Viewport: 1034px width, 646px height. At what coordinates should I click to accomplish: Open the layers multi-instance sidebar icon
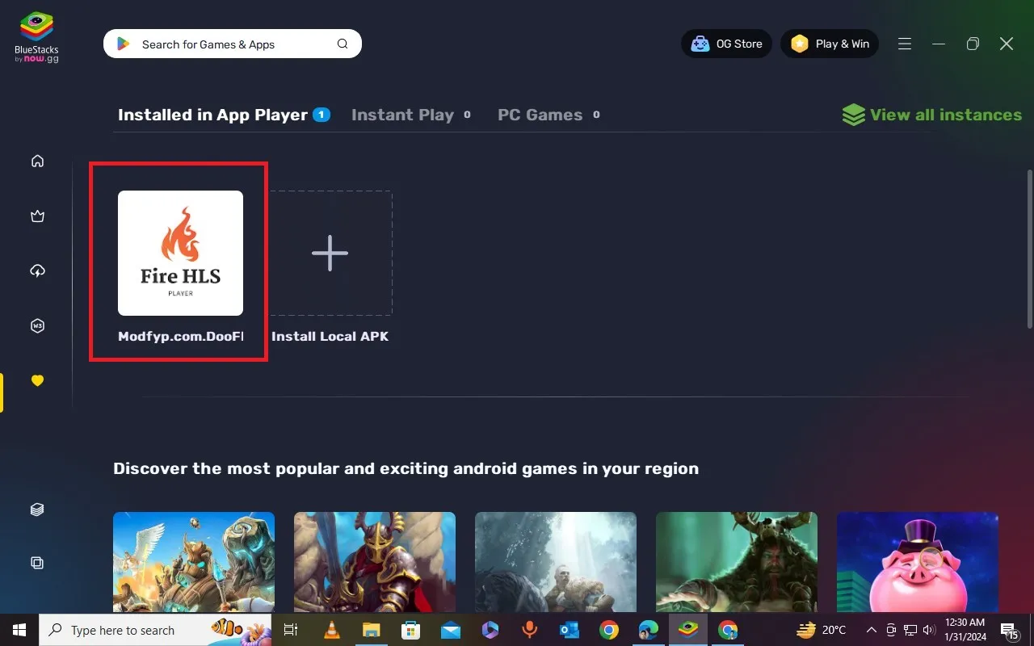point(37,510)
